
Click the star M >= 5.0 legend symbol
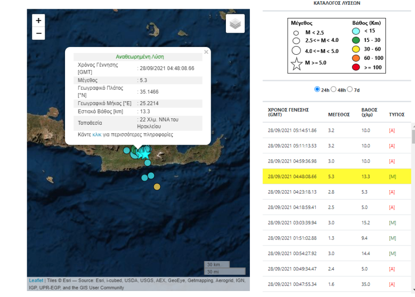coord(296,64)
